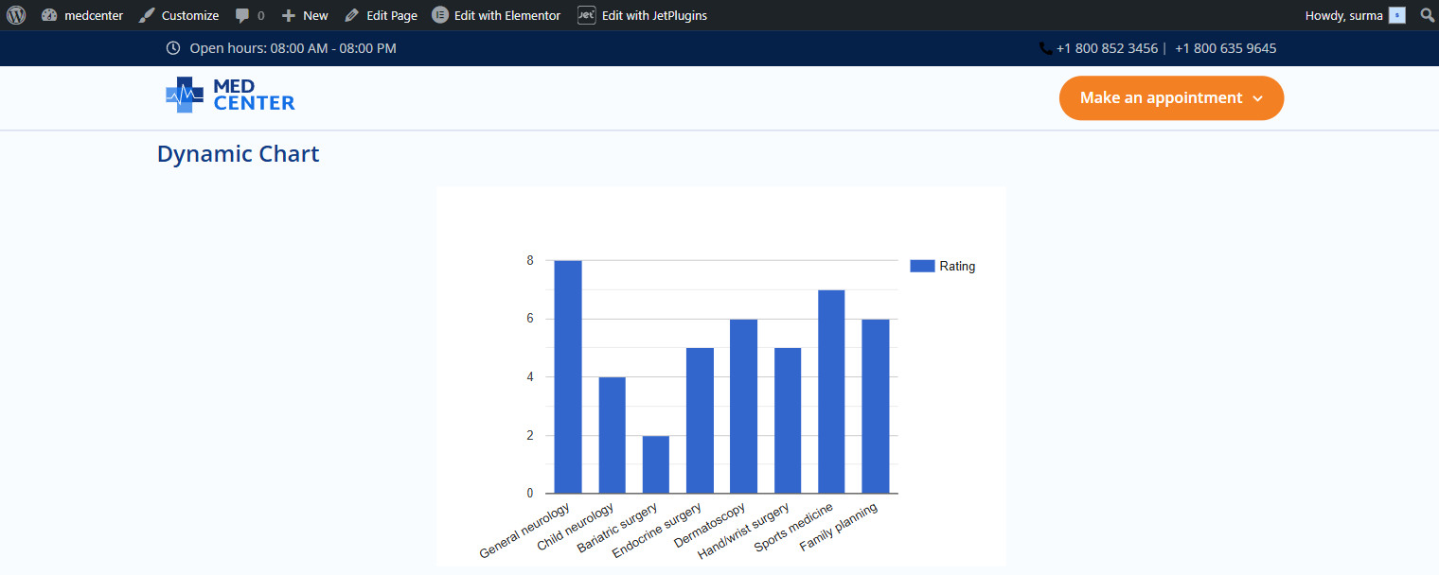Click the telephone handset icon in the top bar
This screenshot has height=575, width=1439.
point(1045,47)
